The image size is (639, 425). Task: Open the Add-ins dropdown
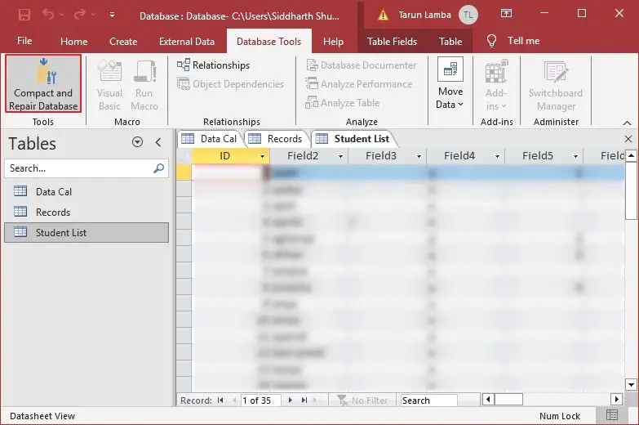click(496, 84)
